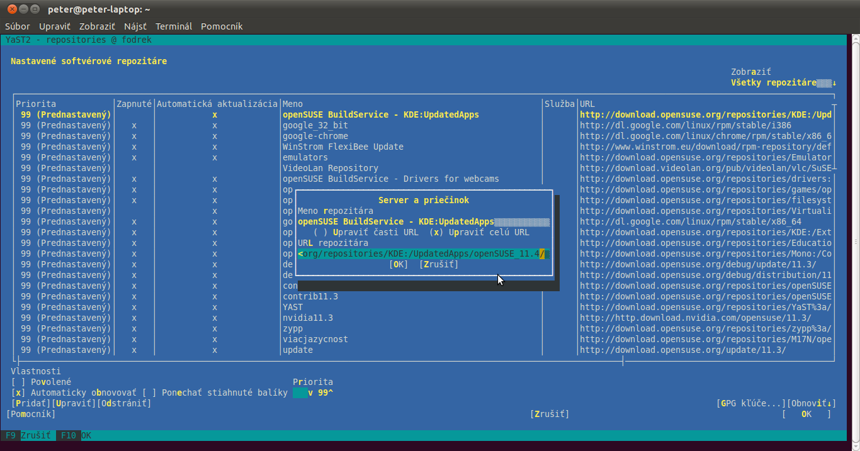Click the 'URL repozitára' input field
Viewport: 860px width, 451px height.
pos(424,253)
